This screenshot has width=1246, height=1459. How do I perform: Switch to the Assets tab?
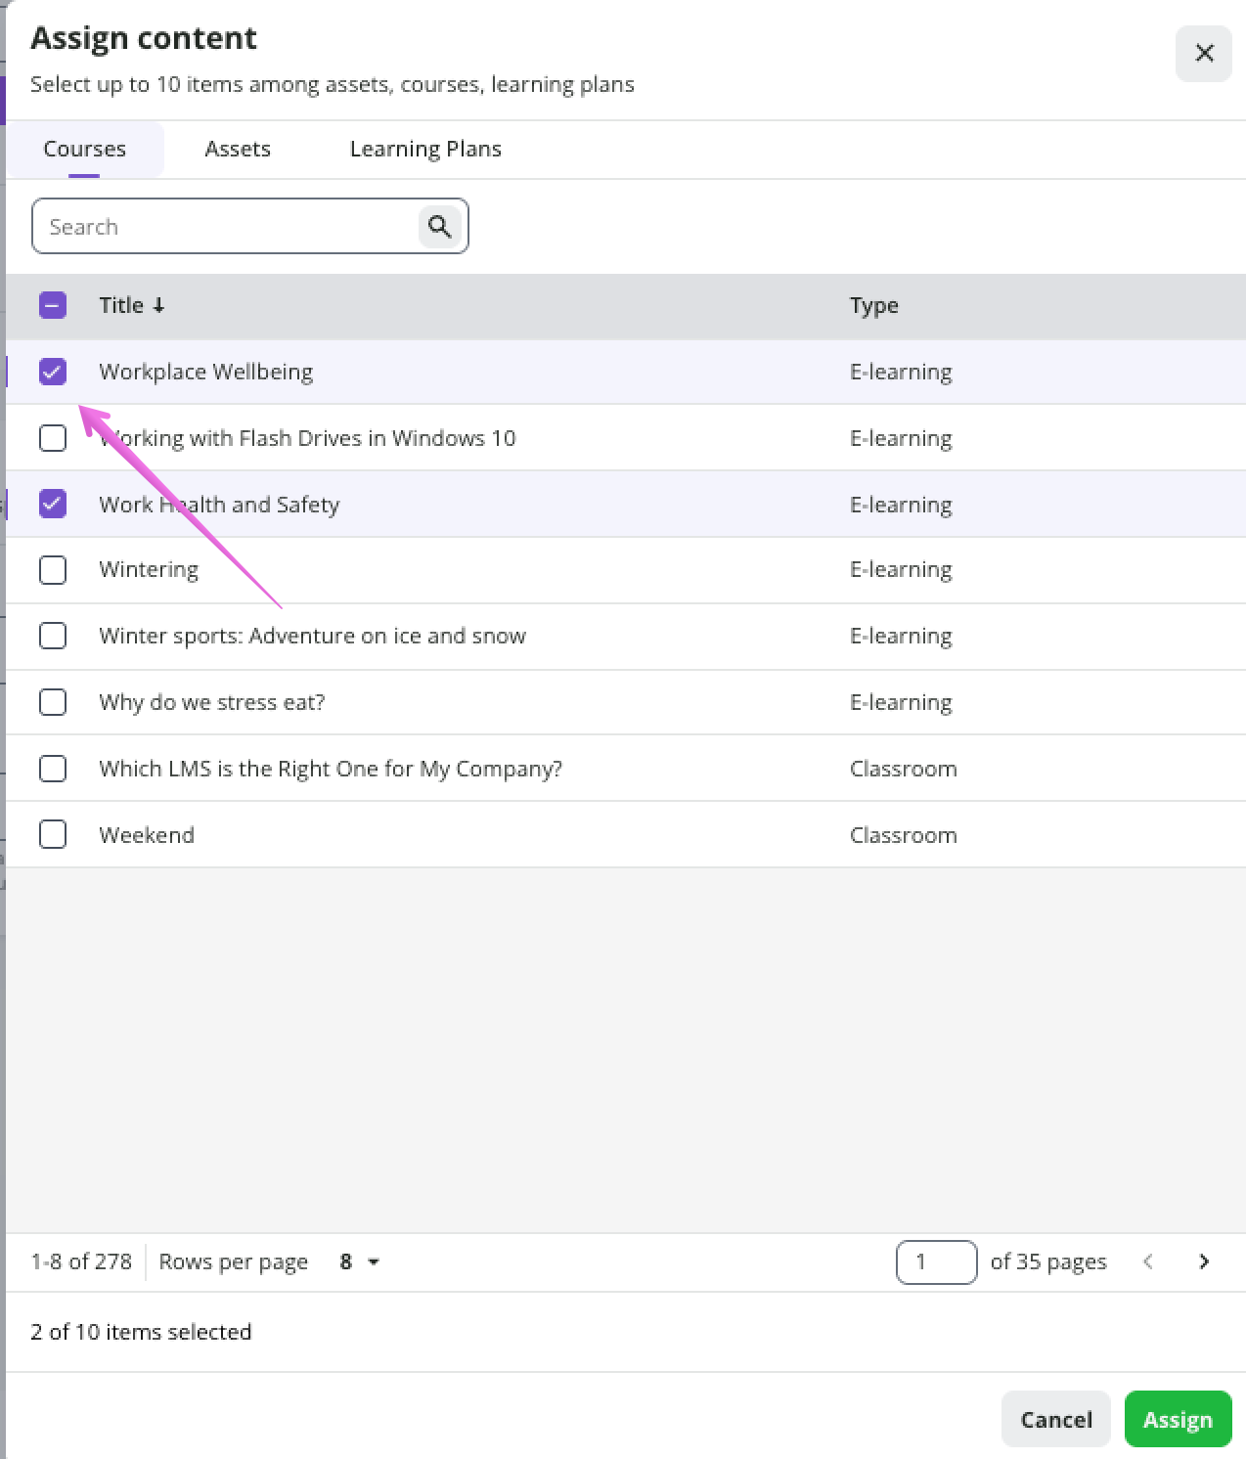238,150
